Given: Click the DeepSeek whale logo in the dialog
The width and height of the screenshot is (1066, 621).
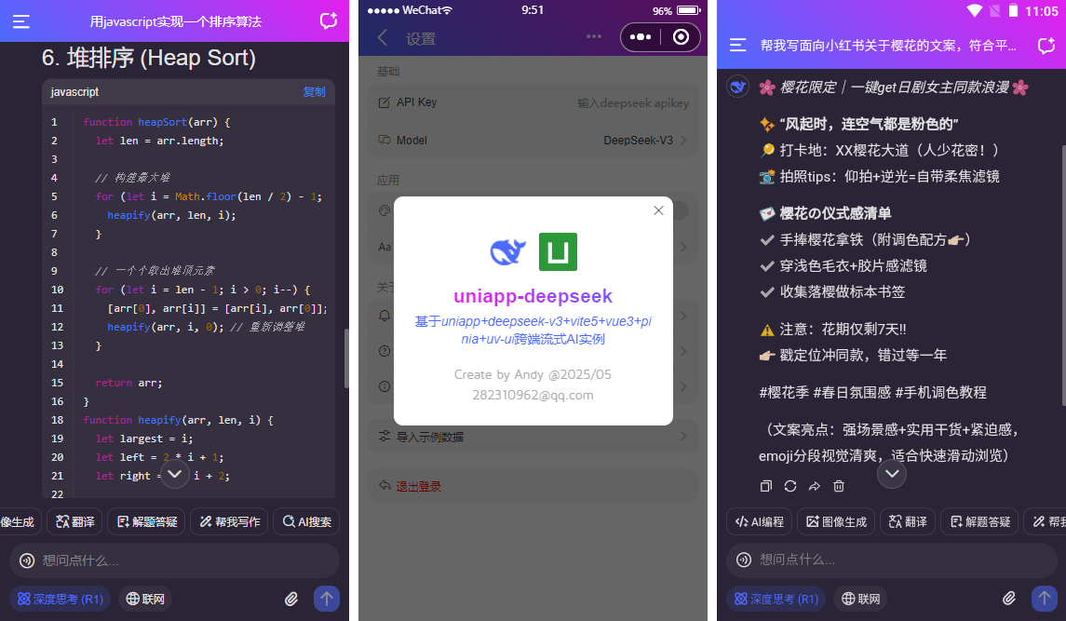Looking at the screenshot, I should pos(507,251).
